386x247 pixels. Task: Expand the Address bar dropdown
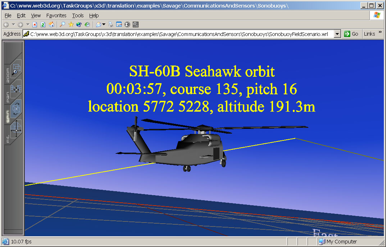337,34
